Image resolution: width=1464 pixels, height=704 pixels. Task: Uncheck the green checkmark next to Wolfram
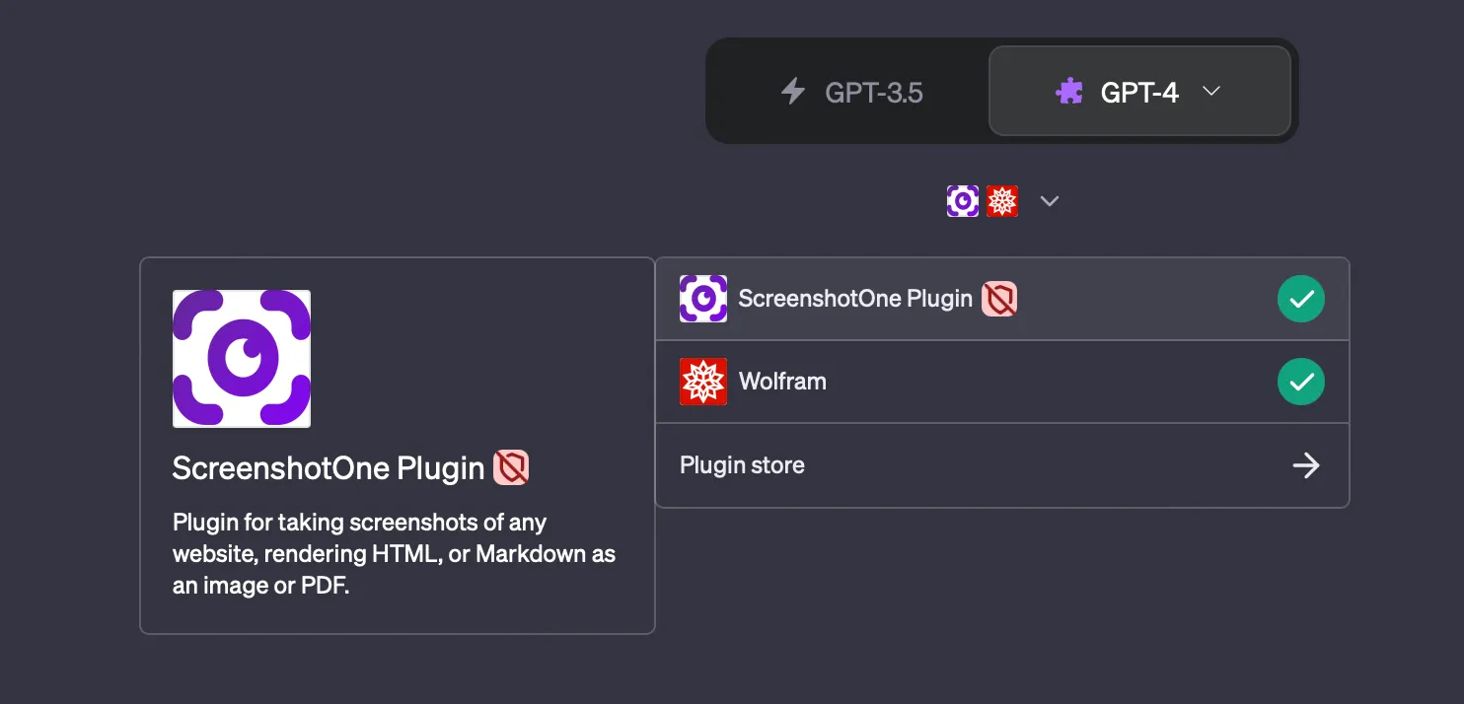(x=1300, y=382)
